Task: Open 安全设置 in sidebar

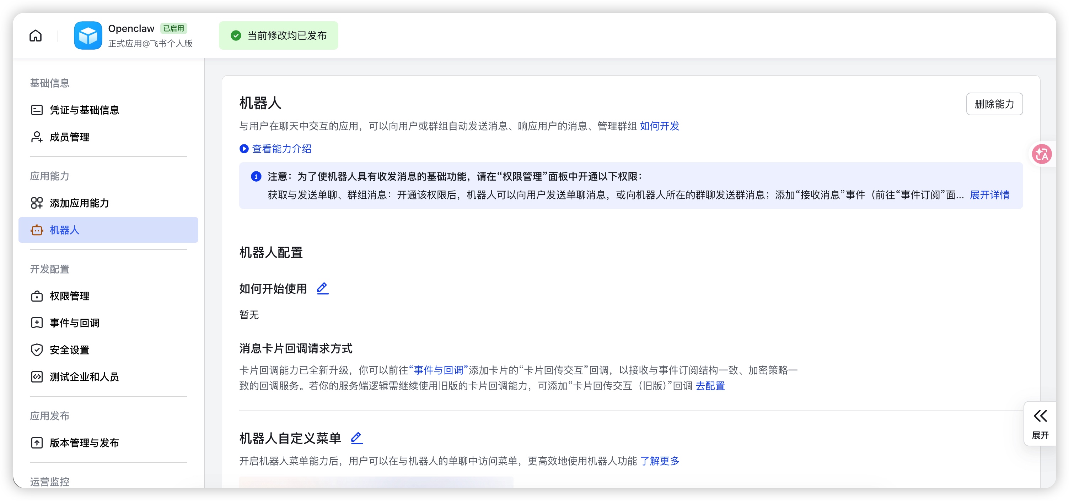Action: click(69, 350)
